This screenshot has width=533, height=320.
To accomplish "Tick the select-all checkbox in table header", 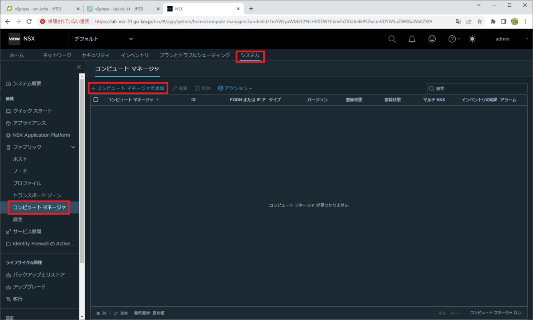I will tap(95, 100).
